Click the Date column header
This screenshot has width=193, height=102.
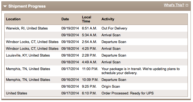tap(65, 19)
